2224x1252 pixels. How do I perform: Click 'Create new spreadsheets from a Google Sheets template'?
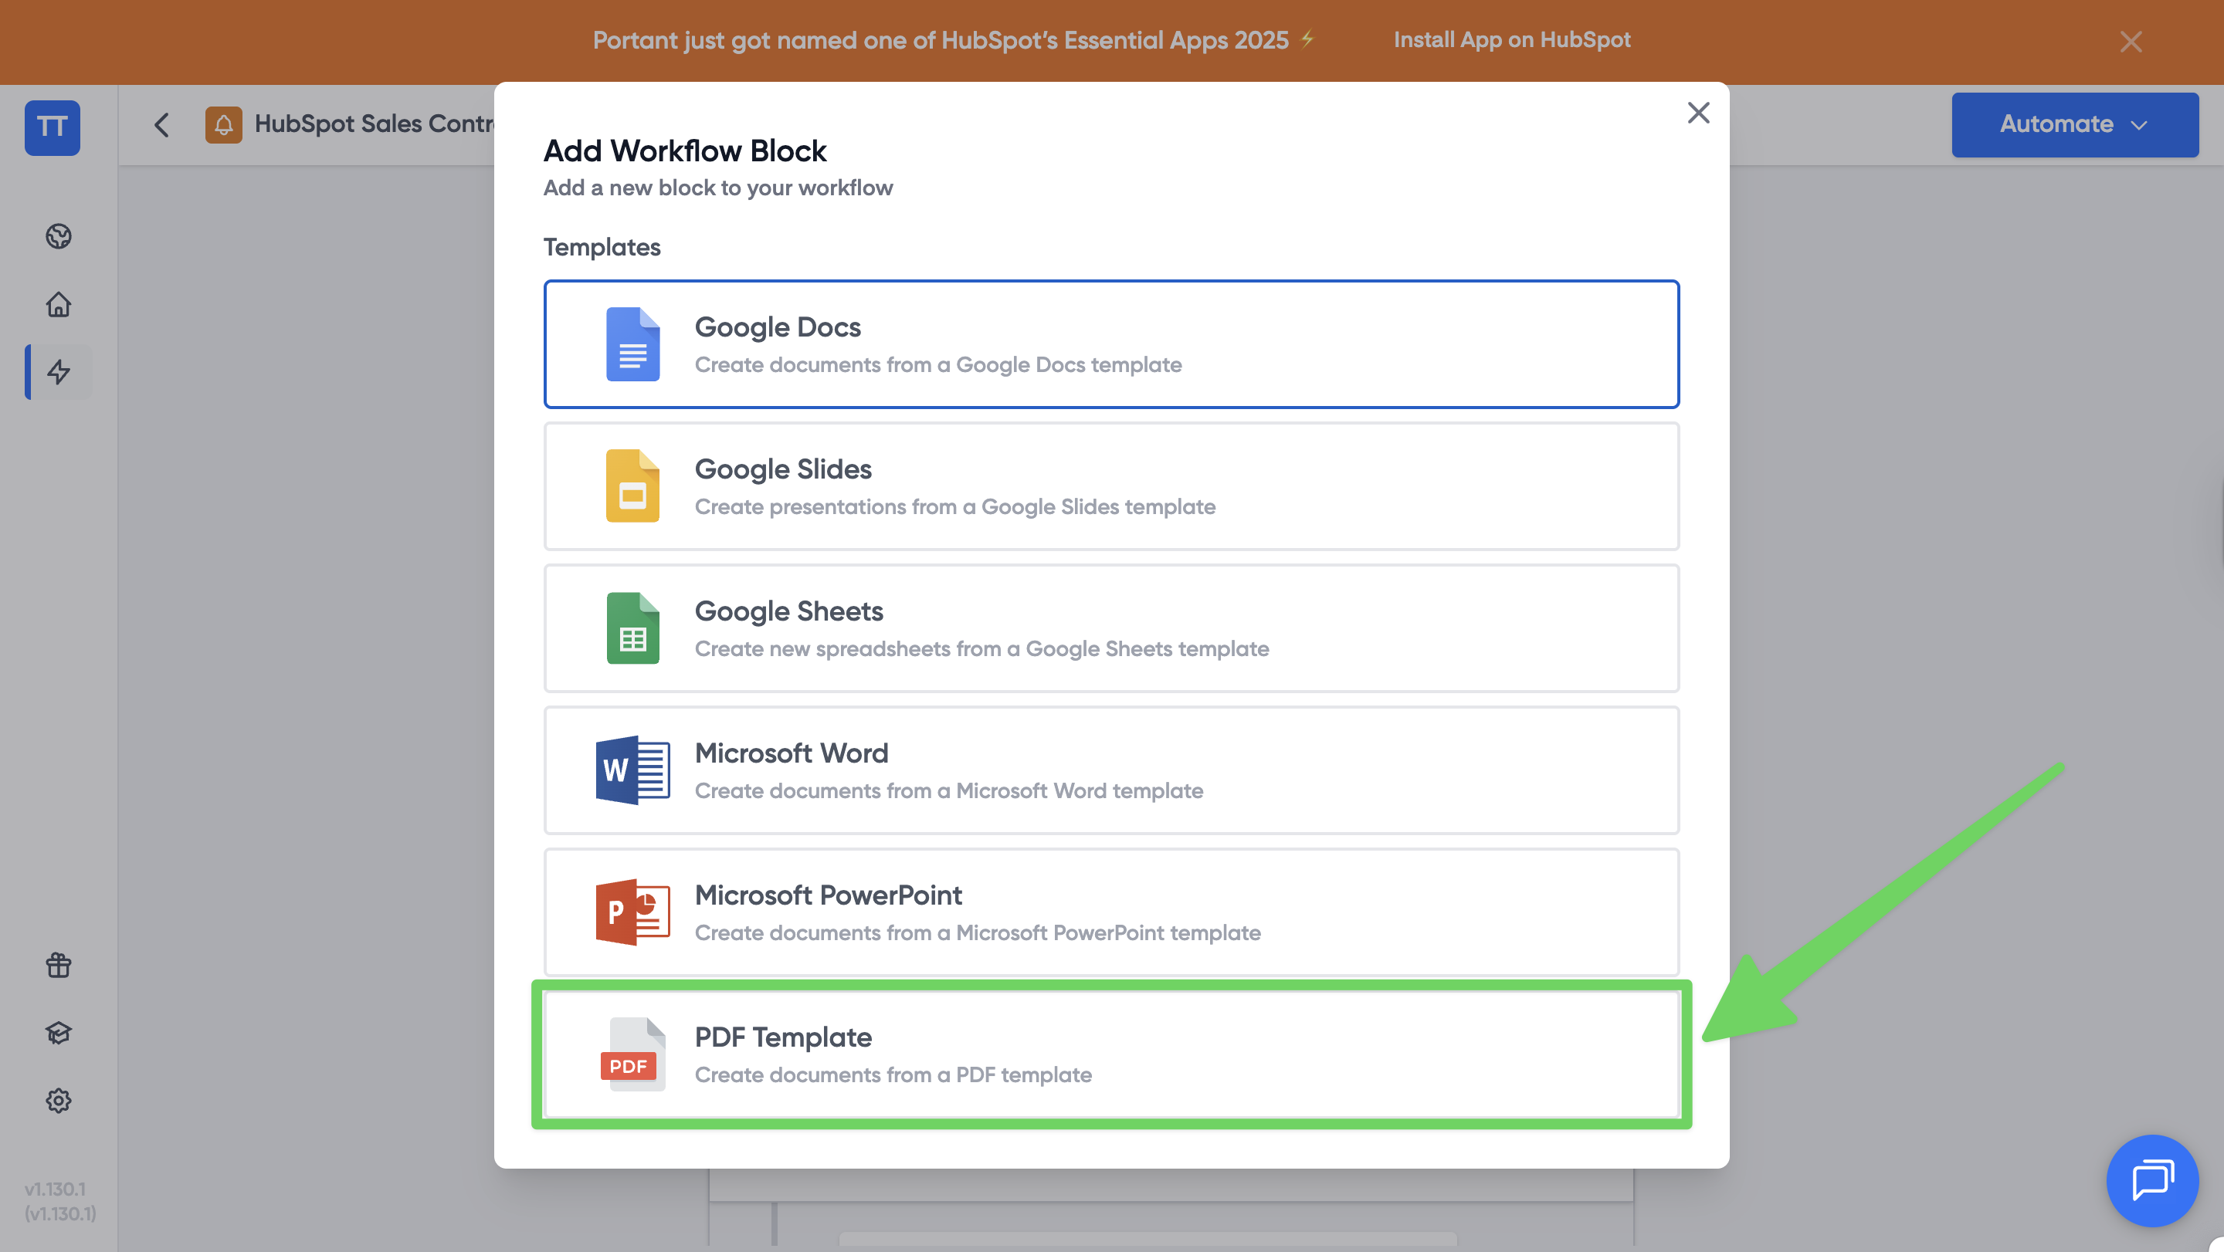click(x=981, y=649)
